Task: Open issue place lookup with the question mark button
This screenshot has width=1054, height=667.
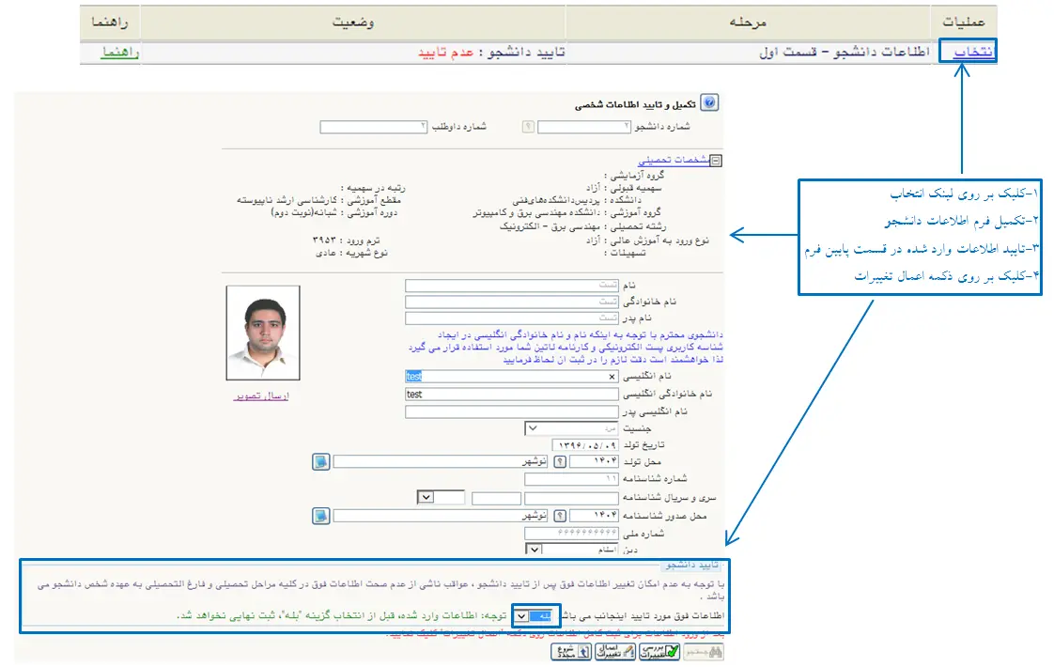Action: pos(561,516)
